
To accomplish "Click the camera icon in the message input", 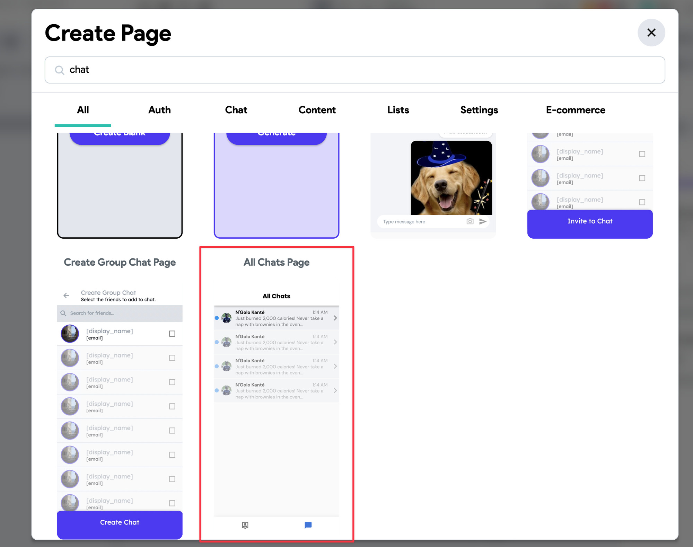I will pos(470,221).
